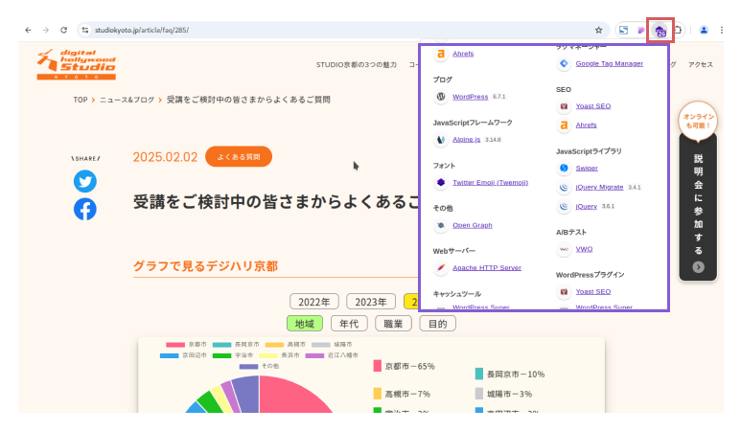741x432 pixels.
Task: Click the first blue extension icon in toolbar
Action: (624, 31)
